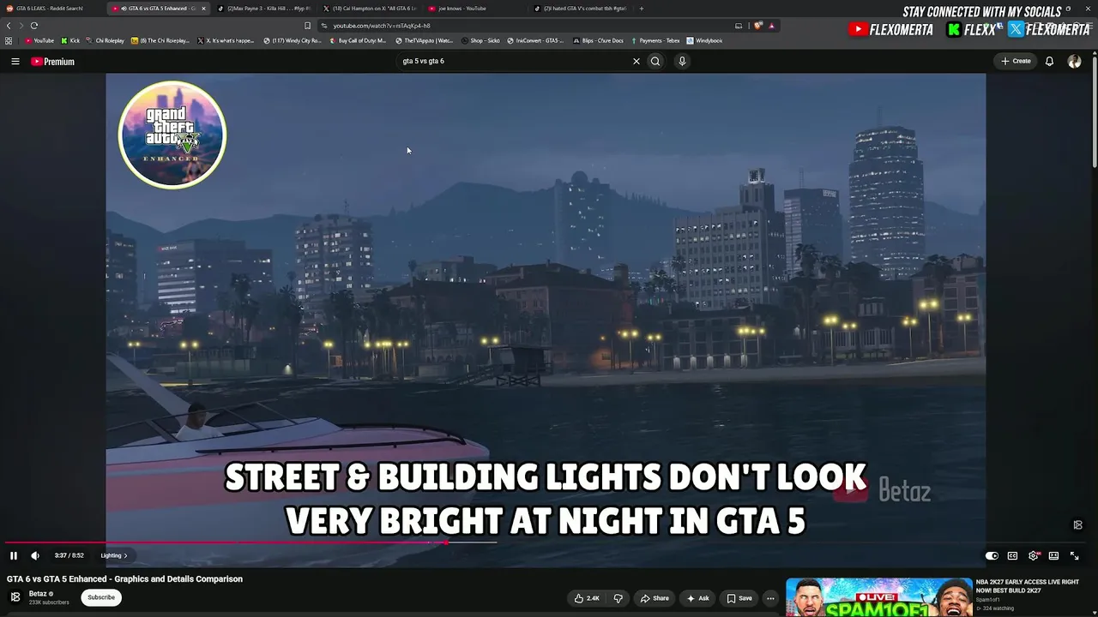The image size is (1098, 617).
Task: Open the Payments - Tebex bookmark
Action: point(655,40)
